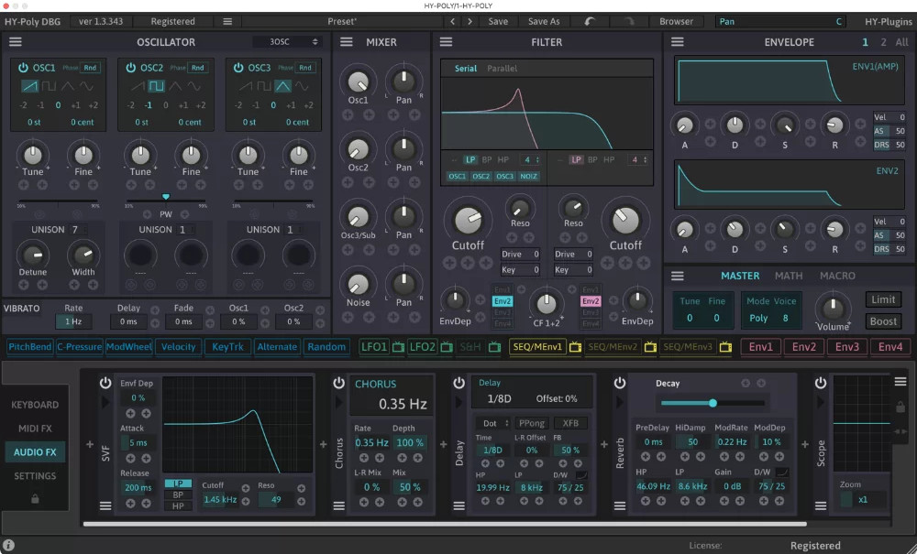Open the Browser
917x554 pixels.
pyautogui.click(x=678, y=21)
